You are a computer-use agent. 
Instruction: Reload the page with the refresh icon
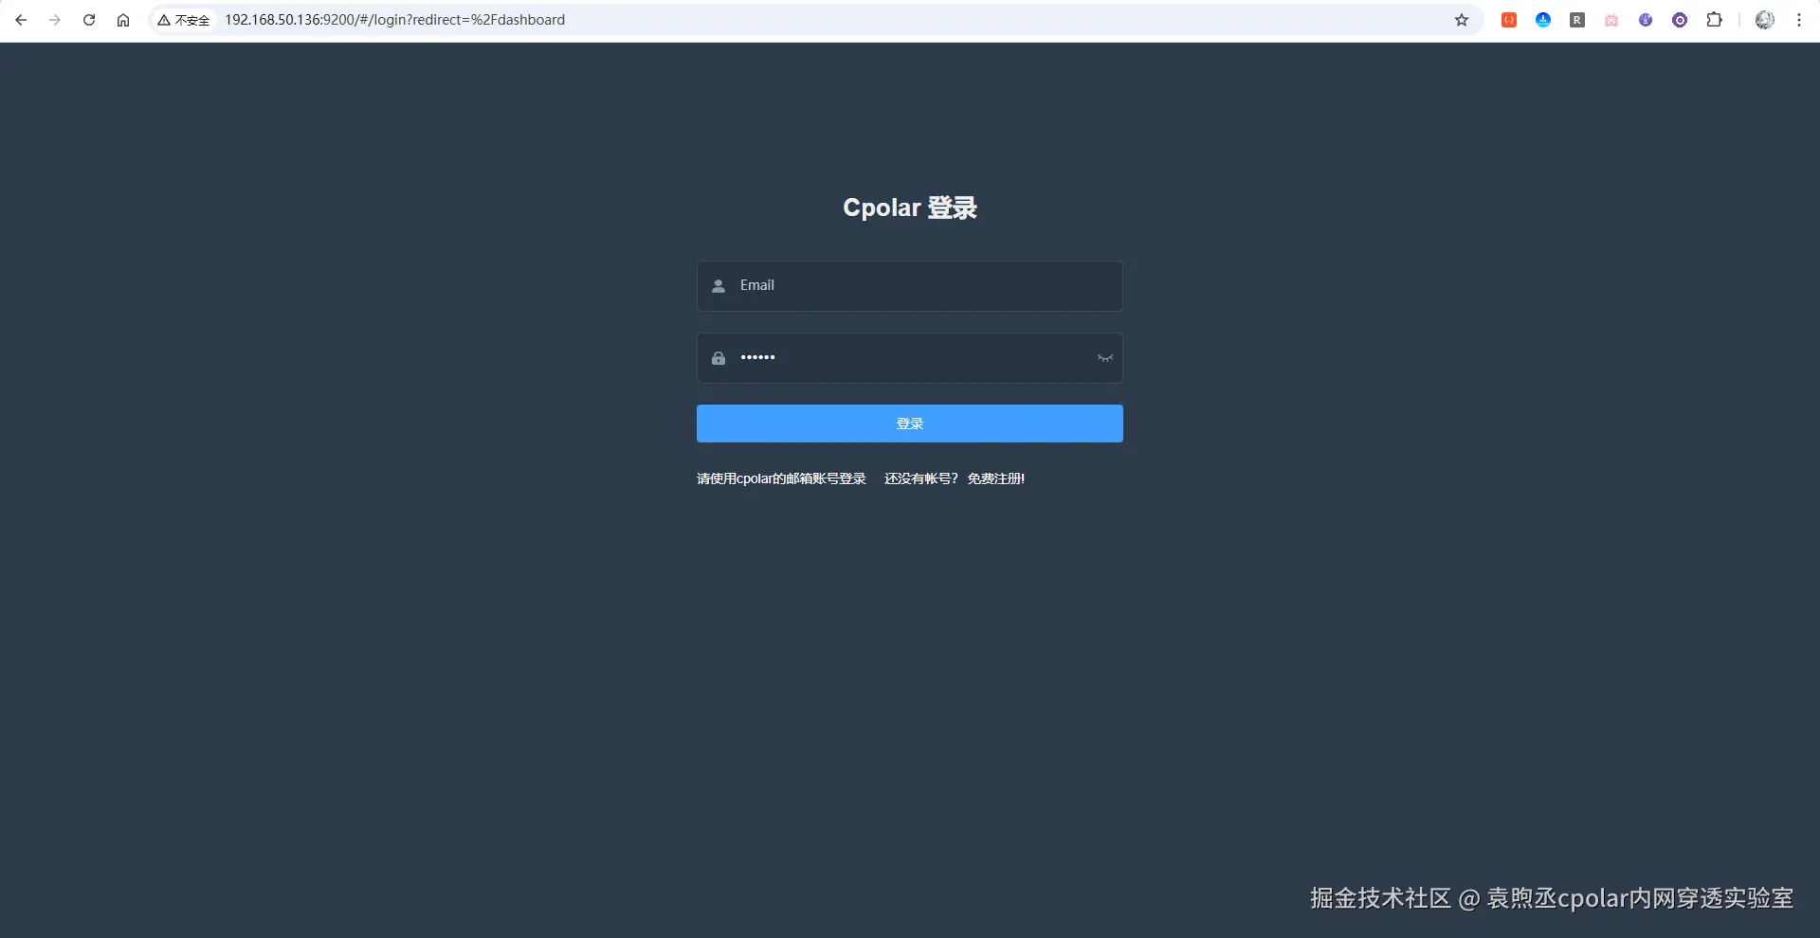89,20
